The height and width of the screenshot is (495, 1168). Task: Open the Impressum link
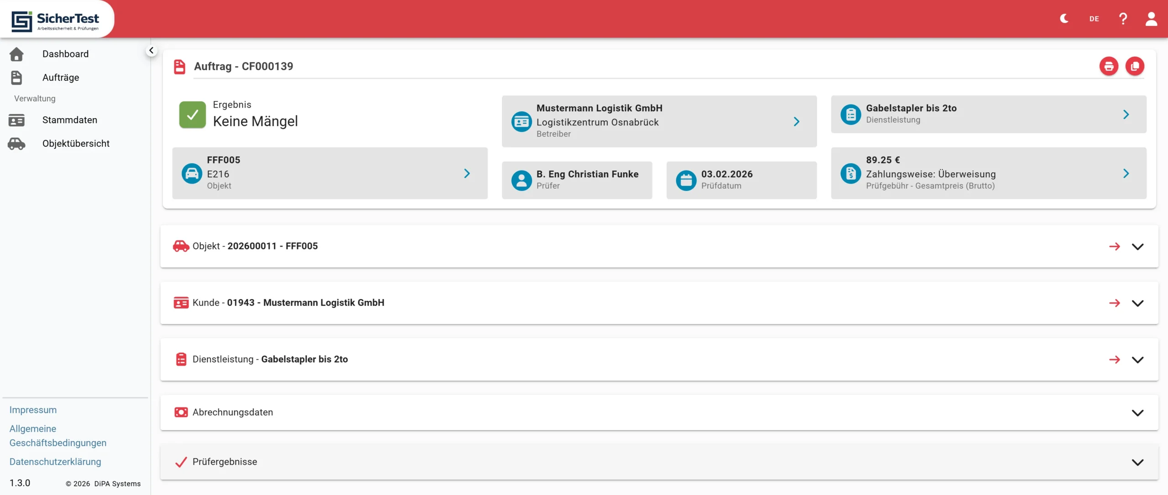(33, 410)
